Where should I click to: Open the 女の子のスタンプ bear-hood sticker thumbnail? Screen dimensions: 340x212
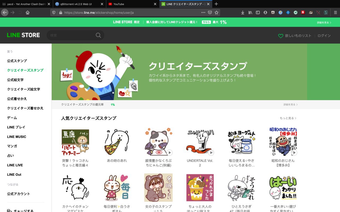click(158, 188)
